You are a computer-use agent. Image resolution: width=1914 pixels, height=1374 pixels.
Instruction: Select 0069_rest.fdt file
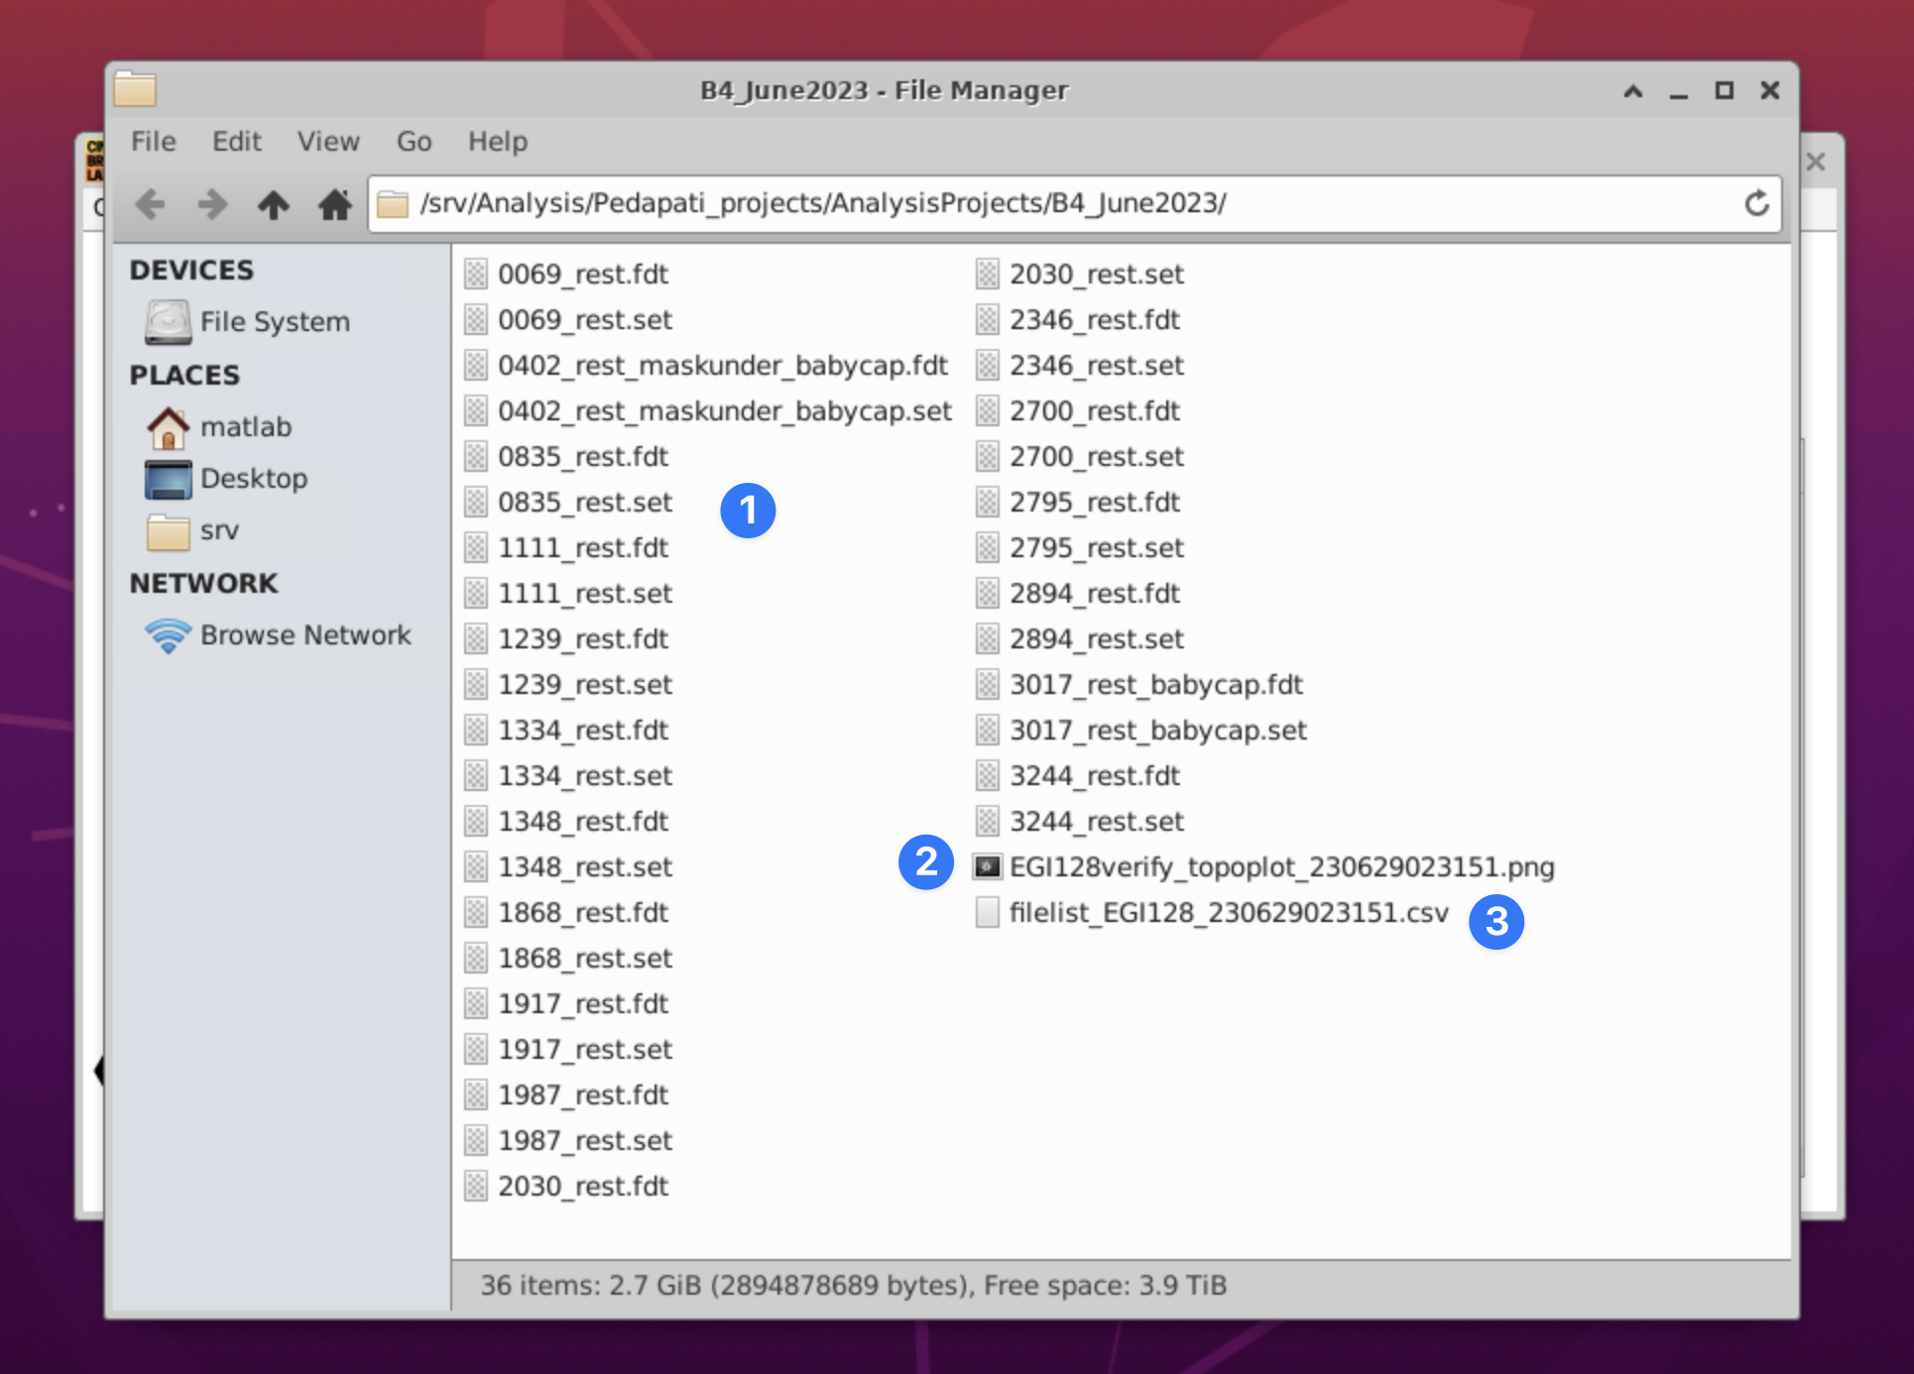pyautogui.click(x=582, y=275)
